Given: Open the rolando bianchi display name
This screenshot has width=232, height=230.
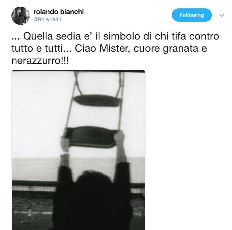Looking at the screenshot, I should coord(59,12).
